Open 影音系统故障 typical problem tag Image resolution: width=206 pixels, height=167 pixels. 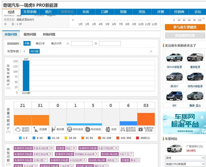click(x=34, y=148)
